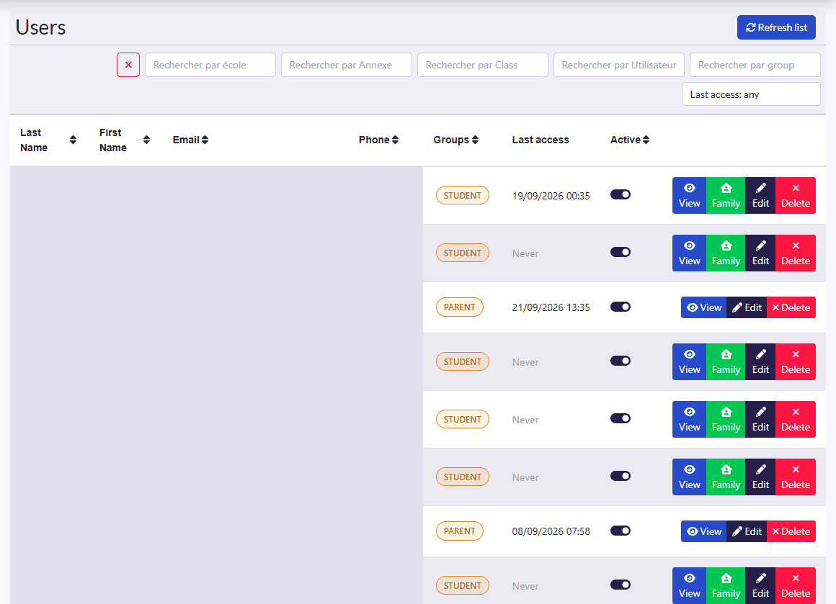Screen dimensions: 836x604
Task: Toggle Active in row just below 08/09/2026 row
Action: pos(621,585)
